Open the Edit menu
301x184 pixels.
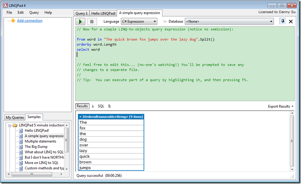pyautogui.click(x=20, y=12)
